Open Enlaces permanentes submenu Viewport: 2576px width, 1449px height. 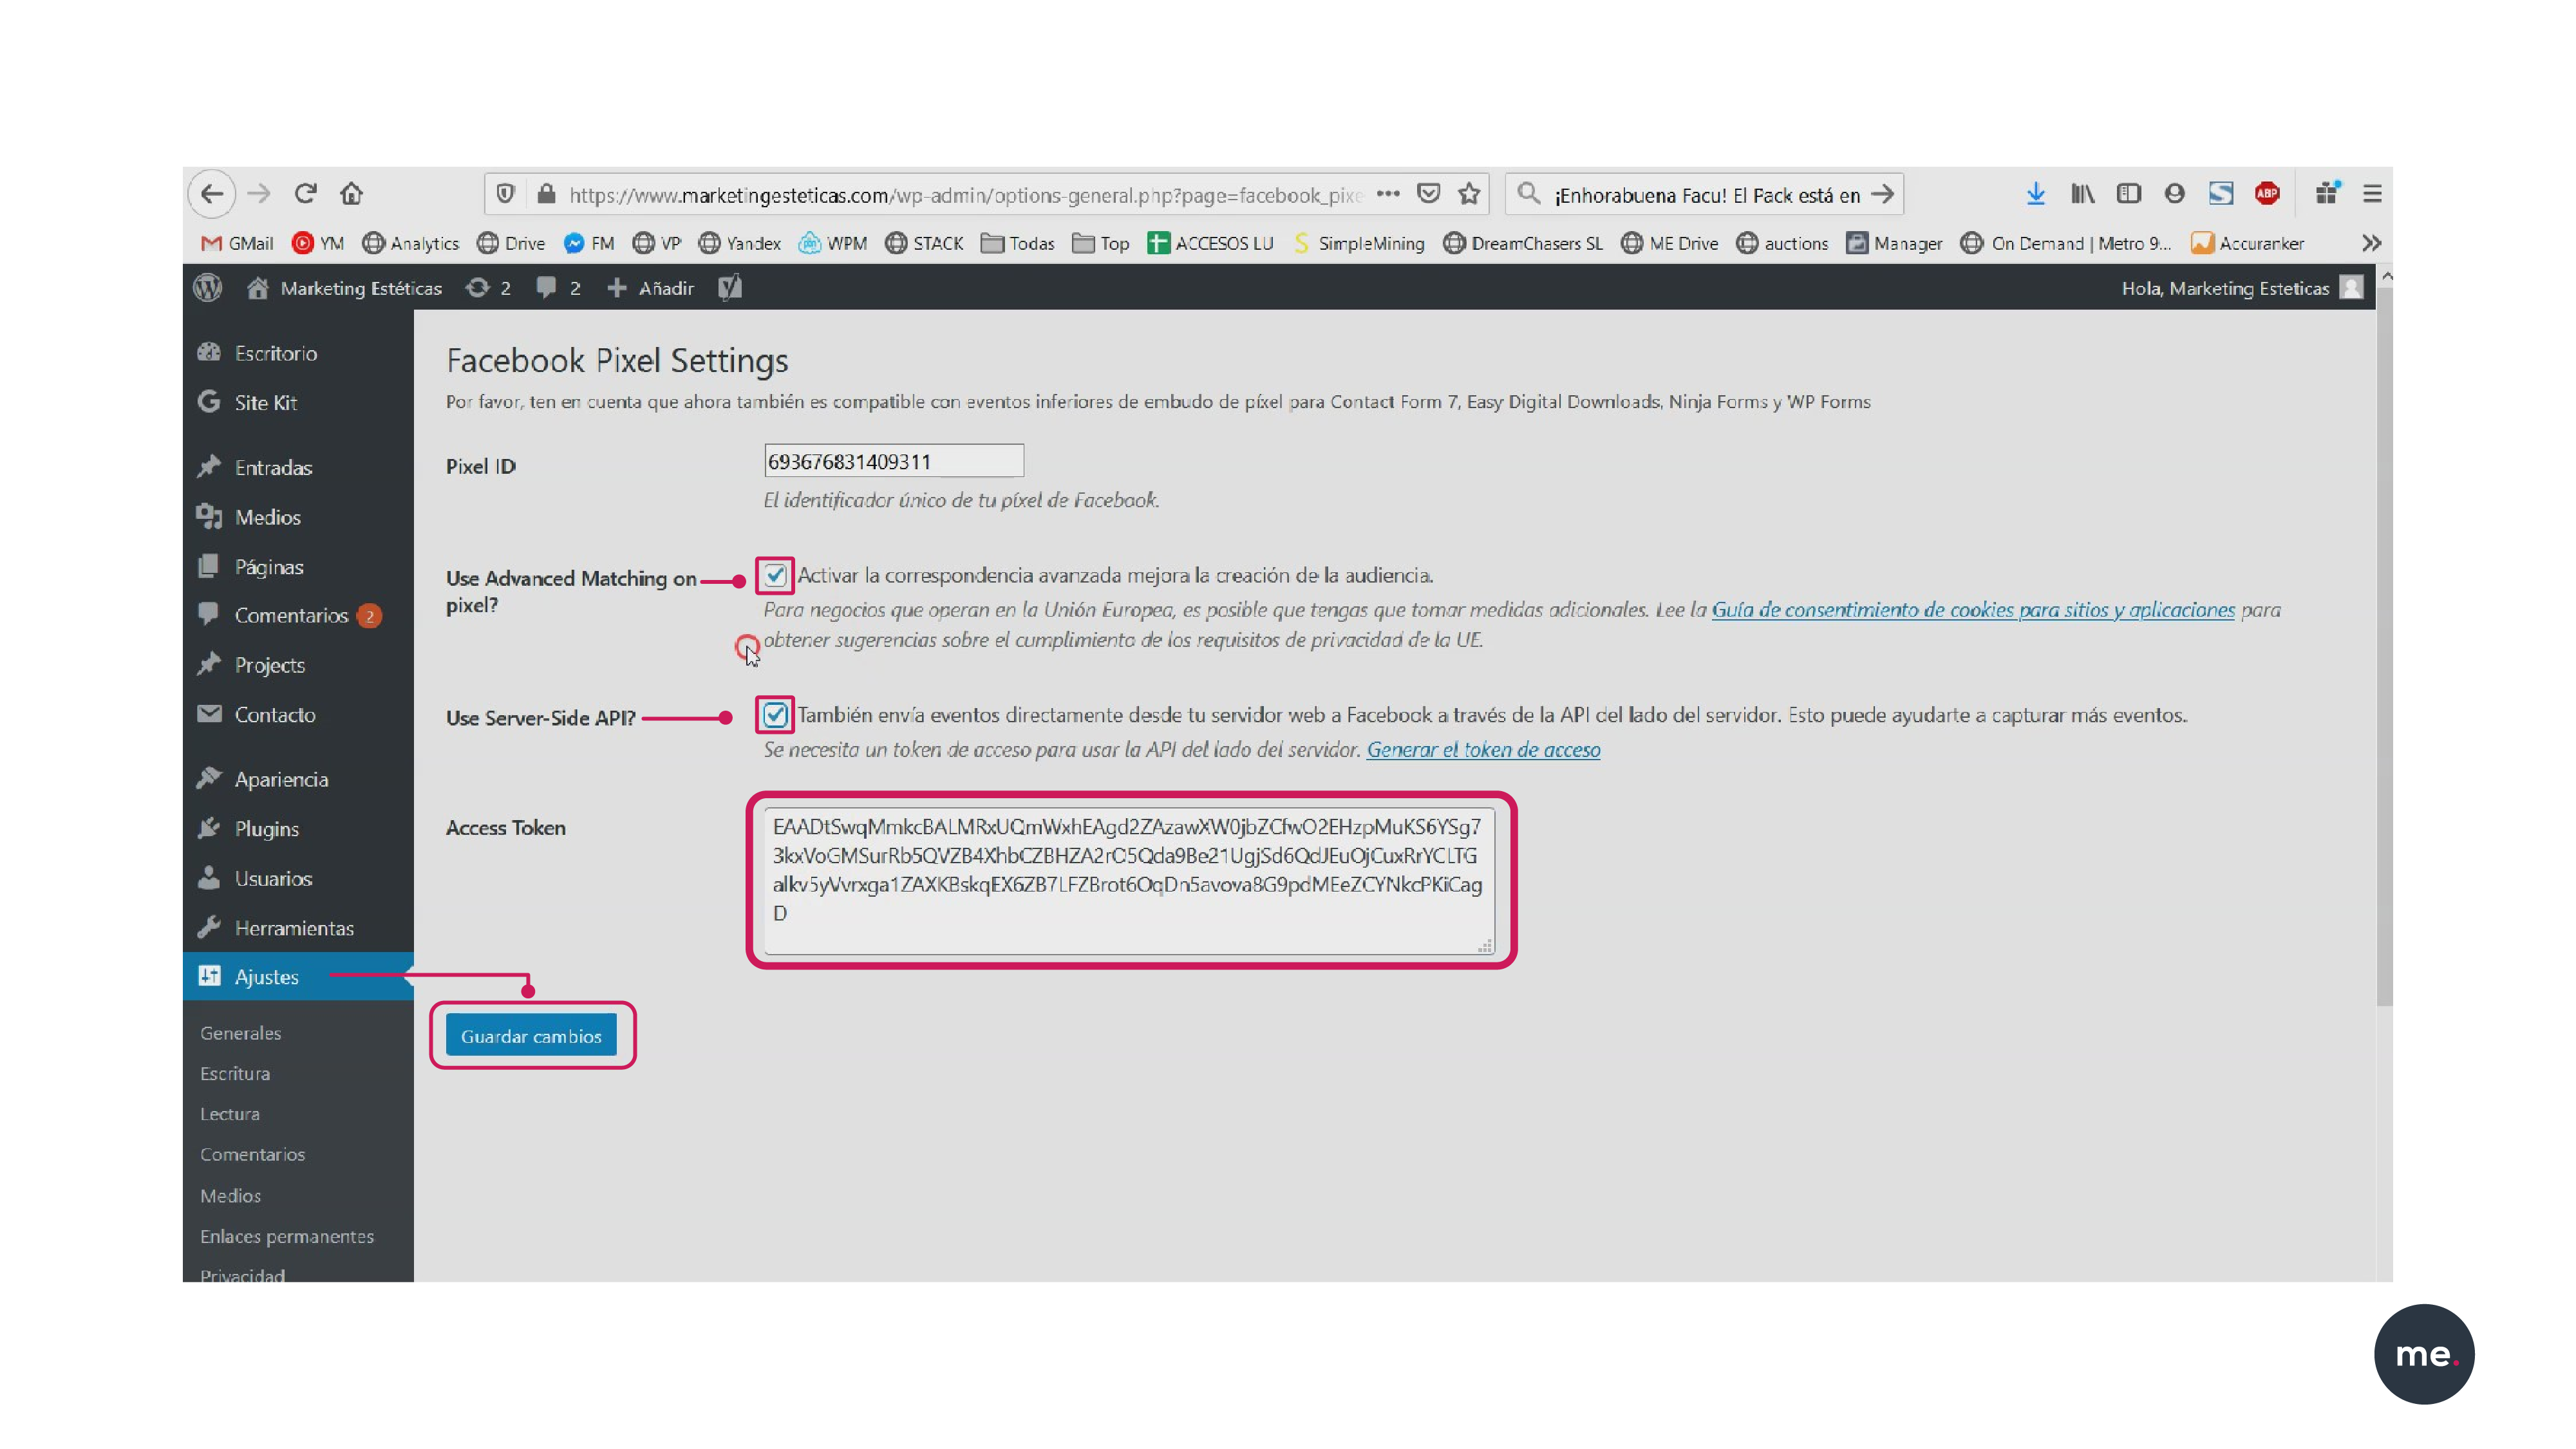pyautogui.click(x=287, y=1236)
